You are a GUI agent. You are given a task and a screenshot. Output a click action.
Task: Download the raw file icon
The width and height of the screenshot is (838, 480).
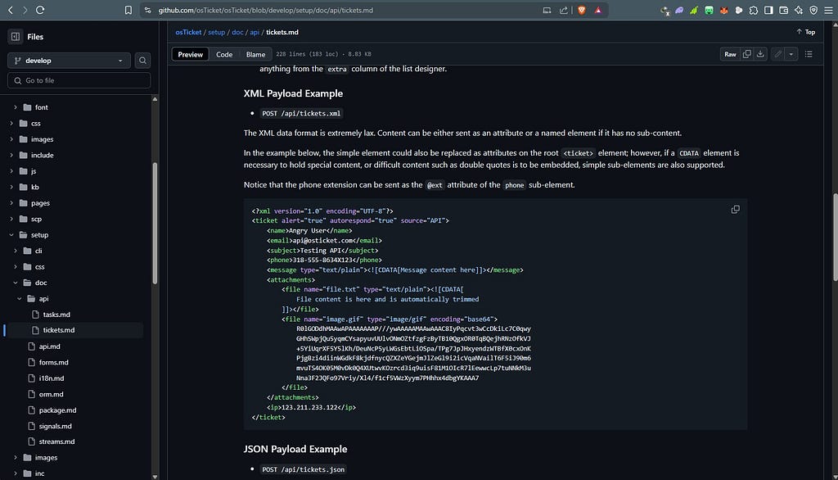pos(760,54)
